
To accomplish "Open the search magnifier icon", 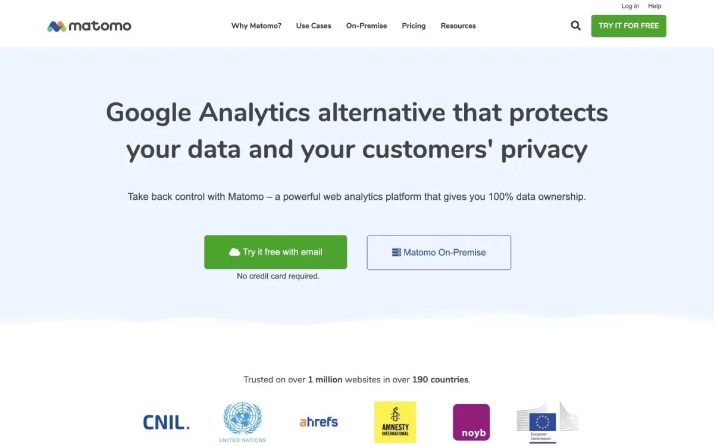I will click(575, 26).
